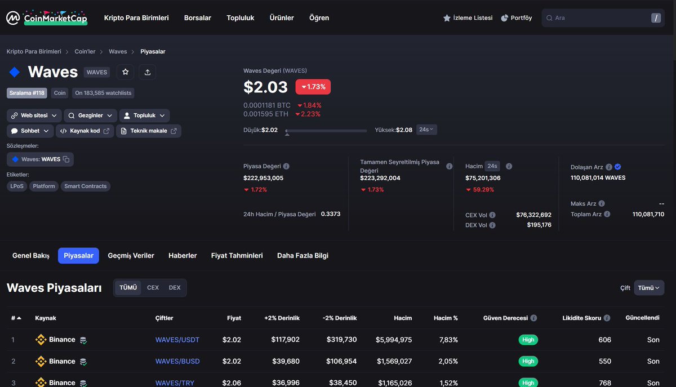This screenshot has height=387, width=676.
Task: Click info icon next to Likidite Skoru header
Action: (x=607, y=318)
